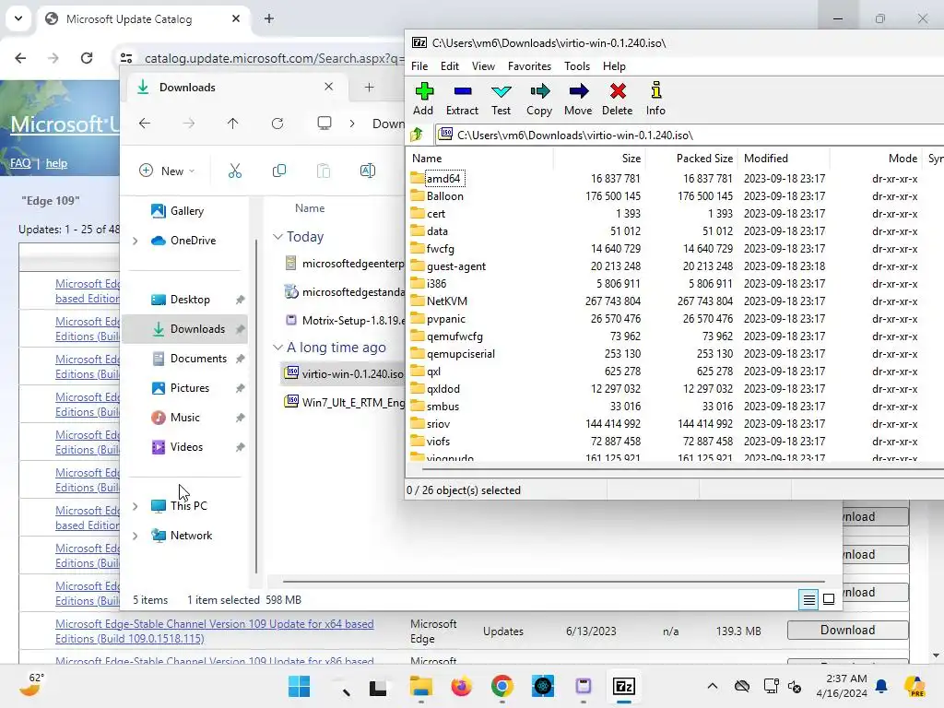Refresh the Explorer Downloads folder
This screenshot has height=708, width=944.
click(277, 124)
